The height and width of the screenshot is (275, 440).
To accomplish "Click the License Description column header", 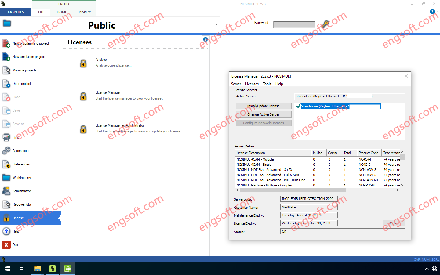I will 273,153.
